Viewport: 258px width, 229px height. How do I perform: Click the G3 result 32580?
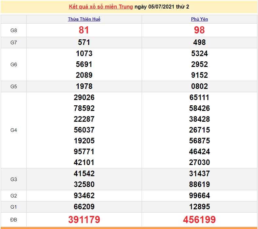tap(84, 184)
